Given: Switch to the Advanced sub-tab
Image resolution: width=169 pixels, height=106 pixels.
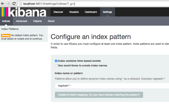Looking at the screenshot, I should (21, 21).
